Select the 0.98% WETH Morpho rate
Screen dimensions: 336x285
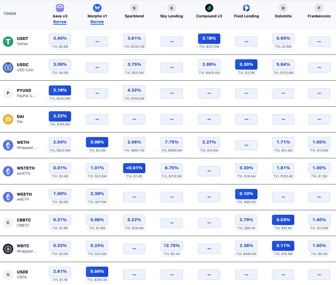[97, 142]
